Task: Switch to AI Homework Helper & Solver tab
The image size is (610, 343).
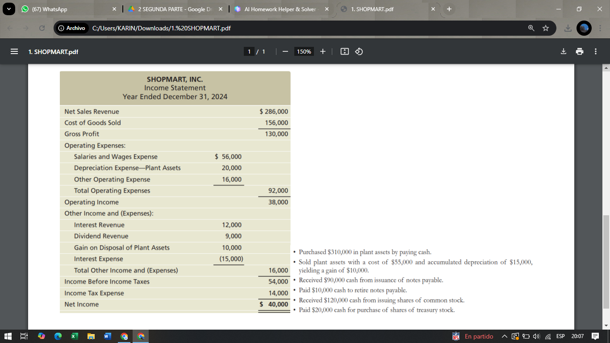Action: tap(281, 9)
